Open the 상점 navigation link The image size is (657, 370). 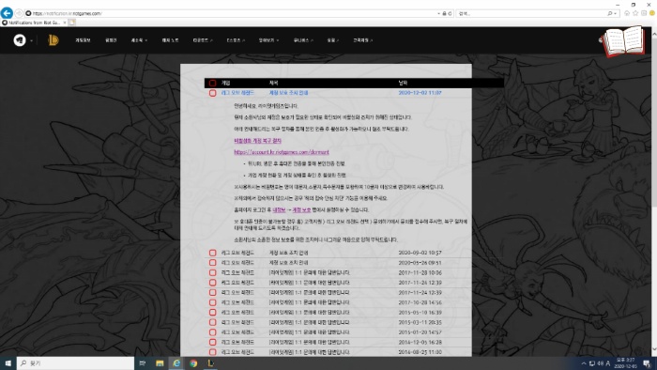pyautogui.click(x=333, y=40)
